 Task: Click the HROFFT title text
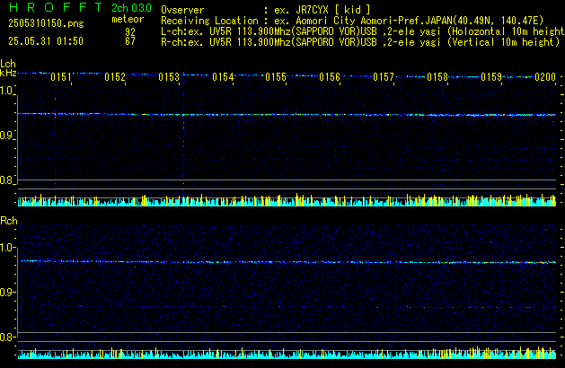click(56, 7)
